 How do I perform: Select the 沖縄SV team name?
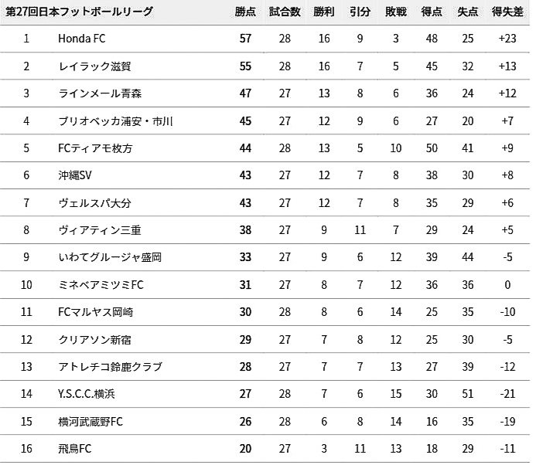click(x=75, y=175)
